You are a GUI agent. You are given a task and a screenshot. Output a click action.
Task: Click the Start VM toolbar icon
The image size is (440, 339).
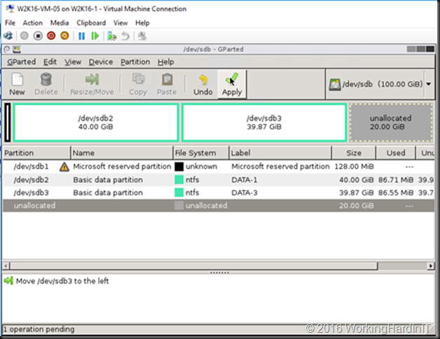tap(25, 36)
